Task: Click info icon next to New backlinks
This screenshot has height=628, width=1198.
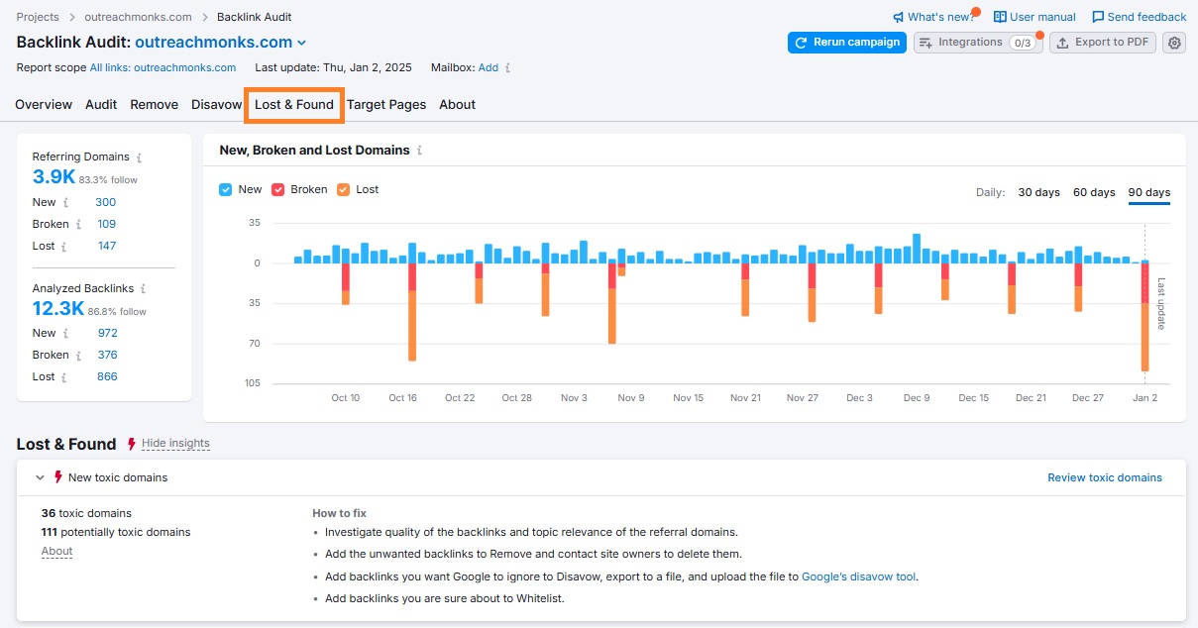Action: [x=65, y=334]
